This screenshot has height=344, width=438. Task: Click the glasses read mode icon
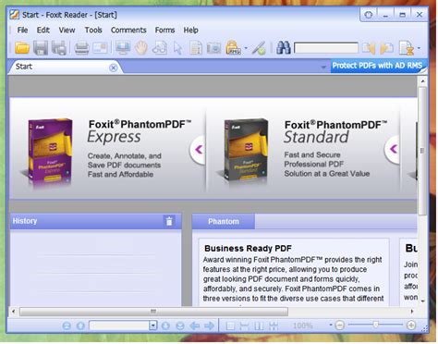pyautogui.click(x=160, y=48)
